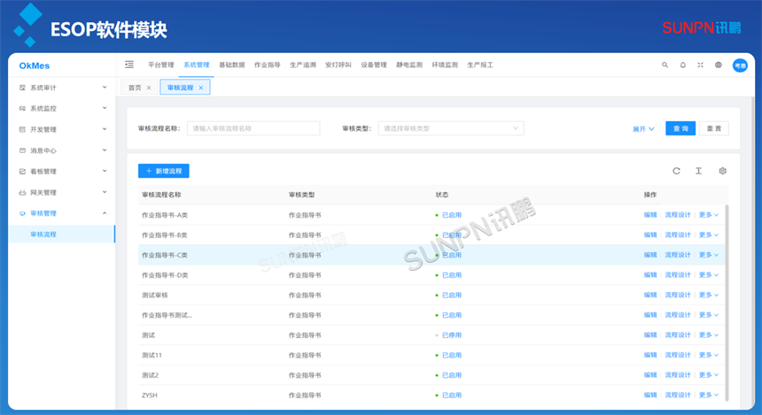This screenshot has width=762, height=415.
Task: Click the table vertical scrollbar
Action: coord(727,303)
